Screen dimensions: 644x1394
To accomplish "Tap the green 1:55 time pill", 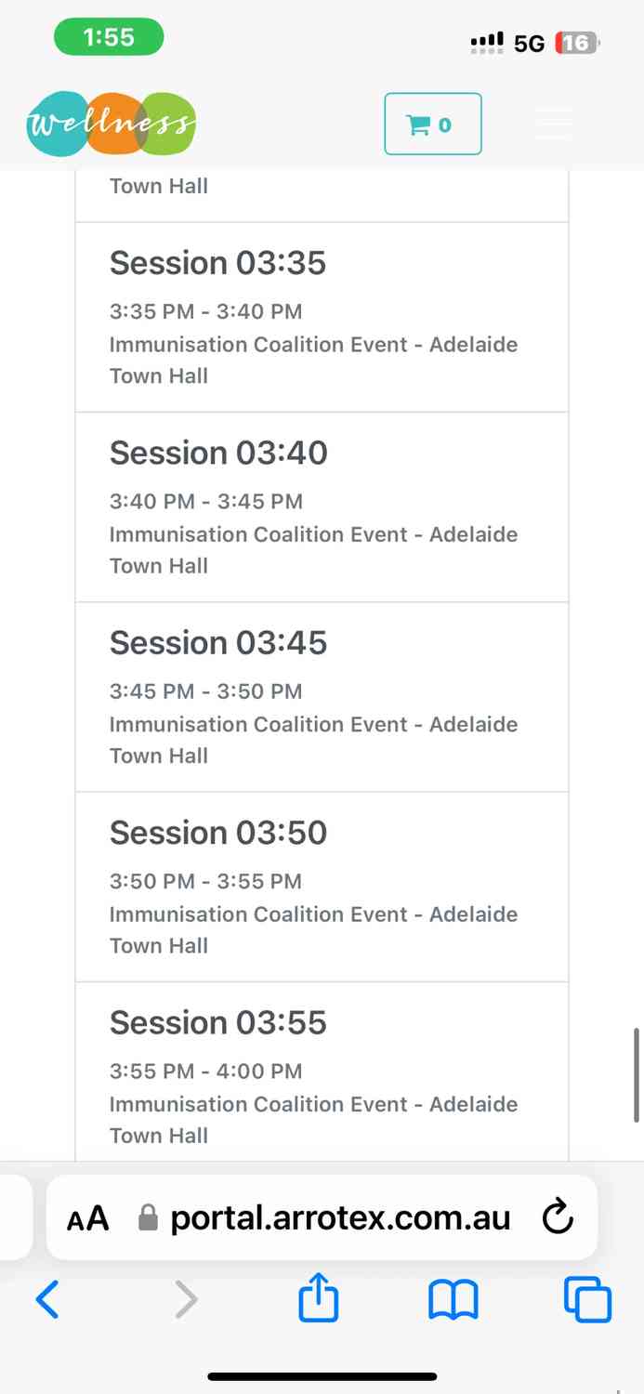I will coord(109,37).
